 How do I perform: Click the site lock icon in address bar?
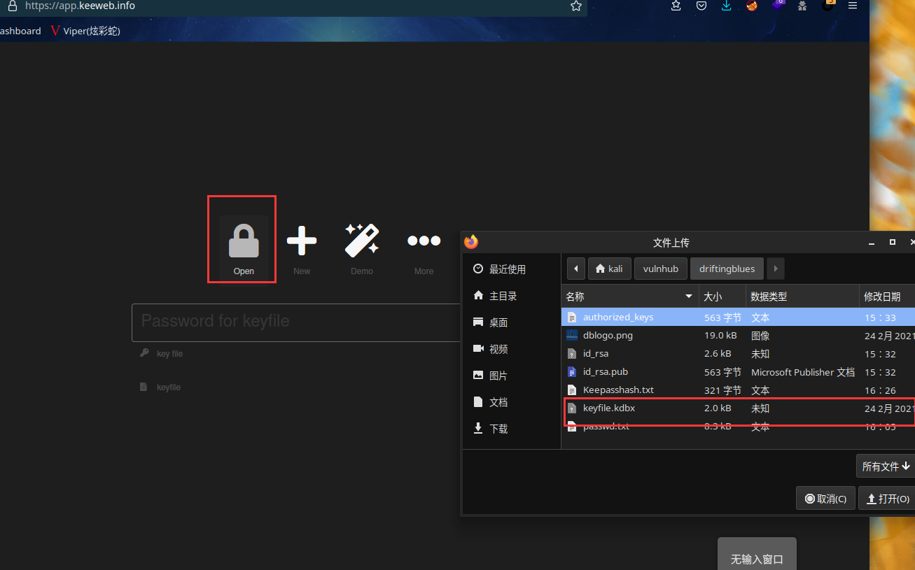[x=12, y=6]
